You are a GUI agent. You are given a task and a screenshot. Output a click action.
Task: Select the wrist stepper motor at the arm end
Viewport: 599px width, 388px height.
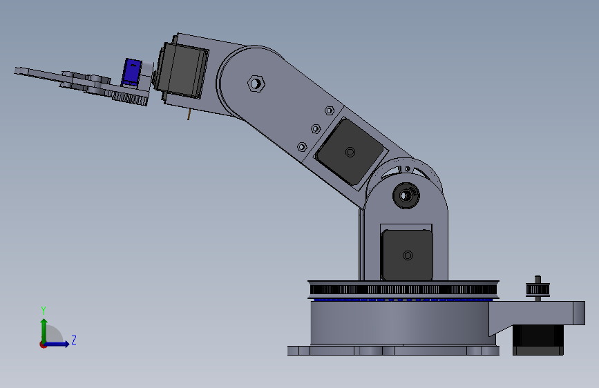[182, 70]
